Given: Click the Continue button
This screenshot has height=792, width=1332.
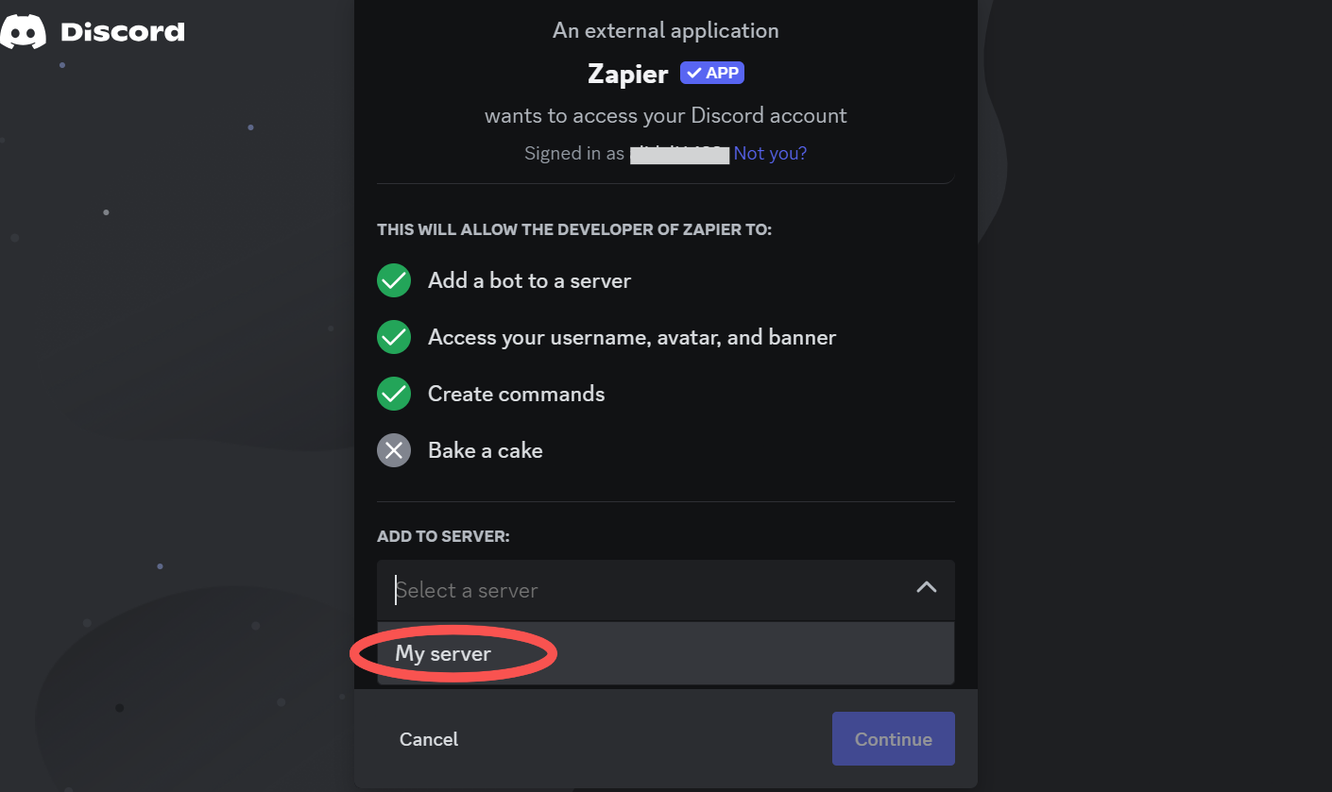Looking at the screenshot, I should (894, 739).
